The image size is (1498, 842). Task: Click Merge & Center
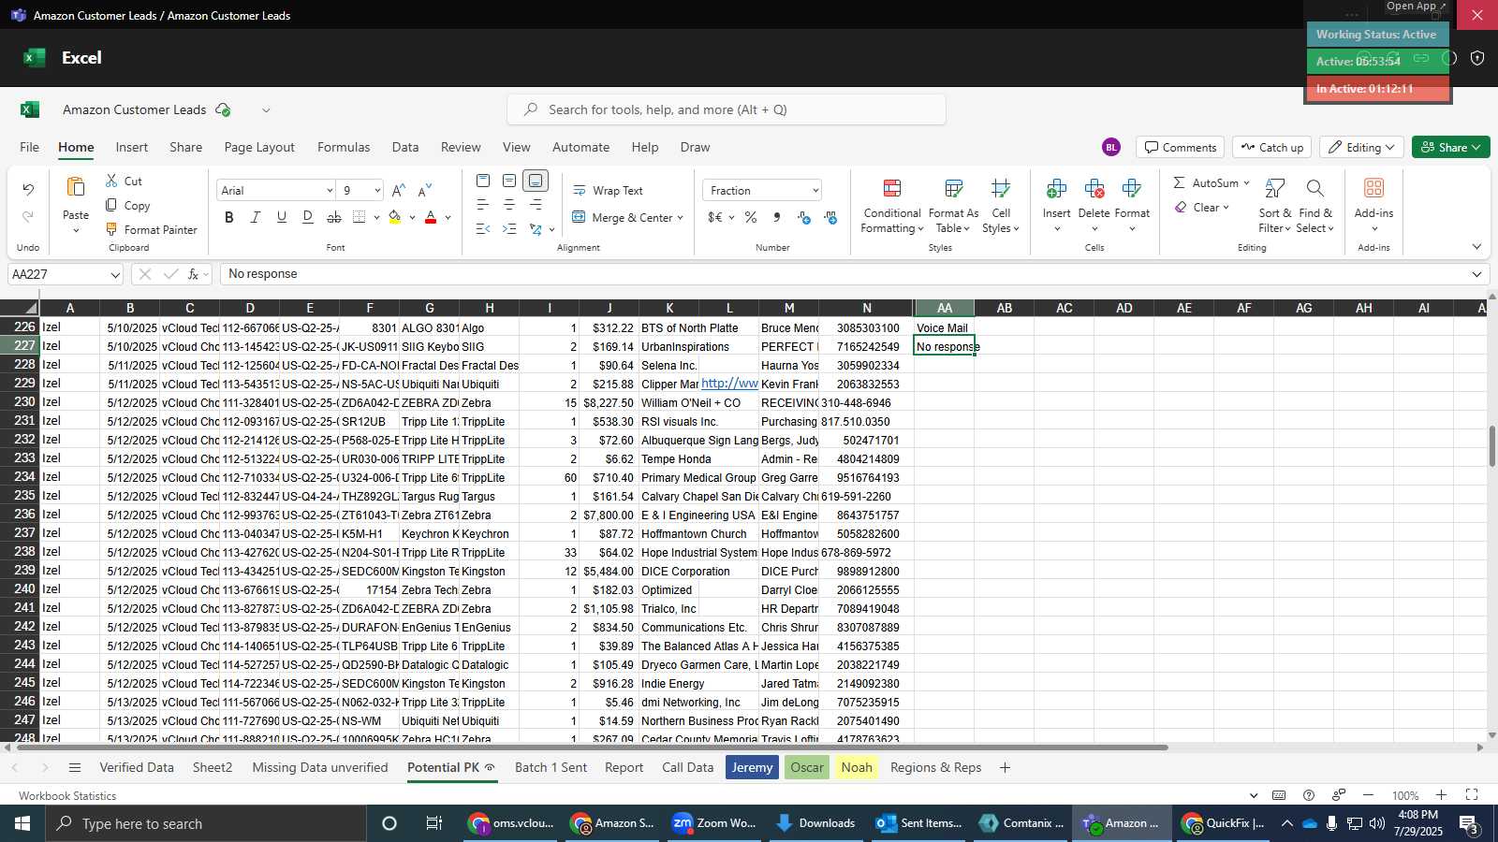pos(620,217)
